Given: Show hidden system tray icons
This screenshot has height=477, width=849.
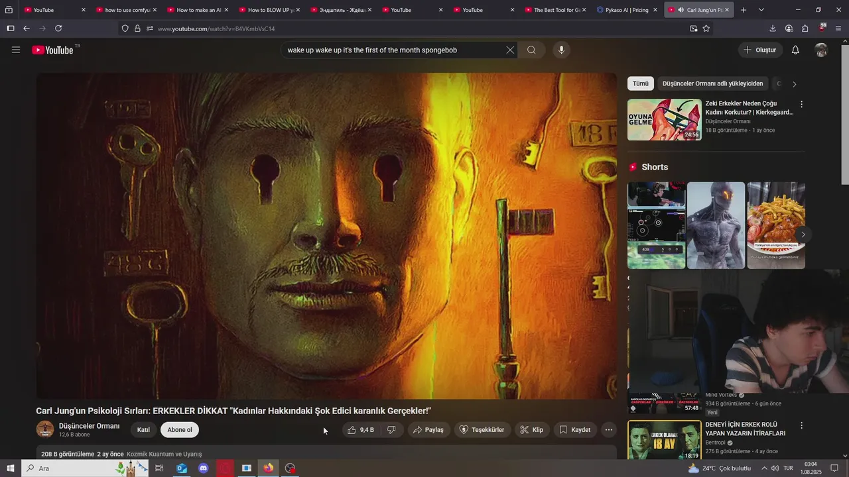Looking at the screenshot, I should click(x=764, y=468).
